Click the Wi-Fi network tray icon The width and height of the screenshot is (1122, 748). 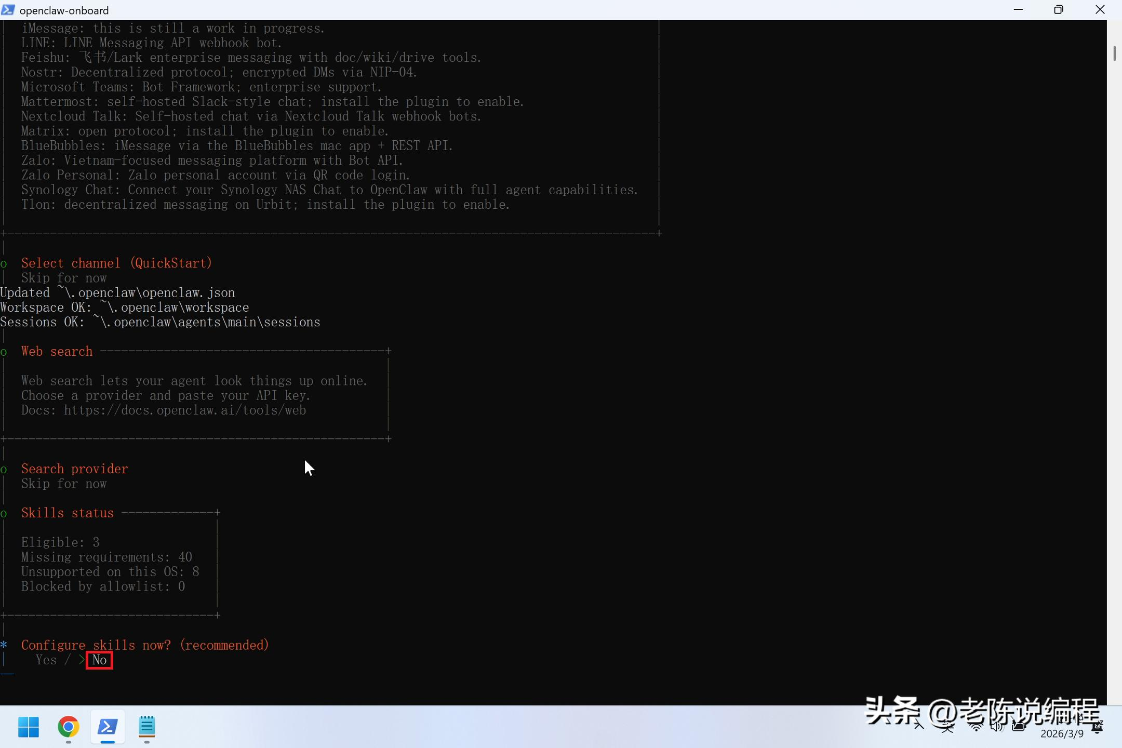coord(976,727)
